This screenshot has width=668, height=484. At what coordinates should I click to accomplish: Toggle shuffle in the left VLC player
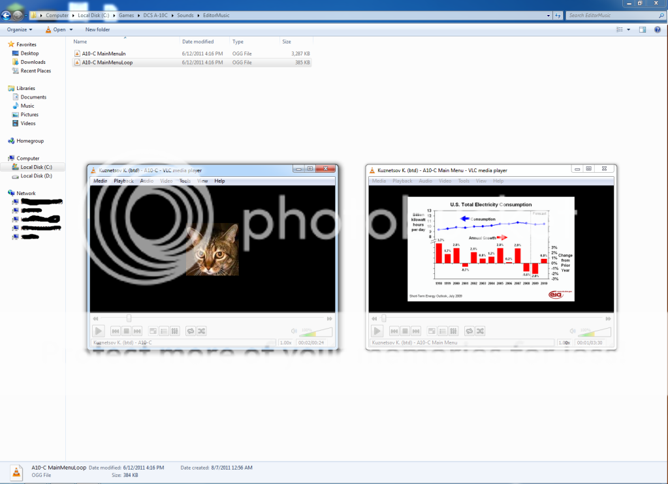click(x=202, y=331)
